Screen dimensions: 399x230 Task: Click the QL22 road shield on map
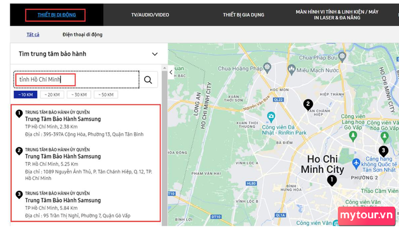click(278, 99)
